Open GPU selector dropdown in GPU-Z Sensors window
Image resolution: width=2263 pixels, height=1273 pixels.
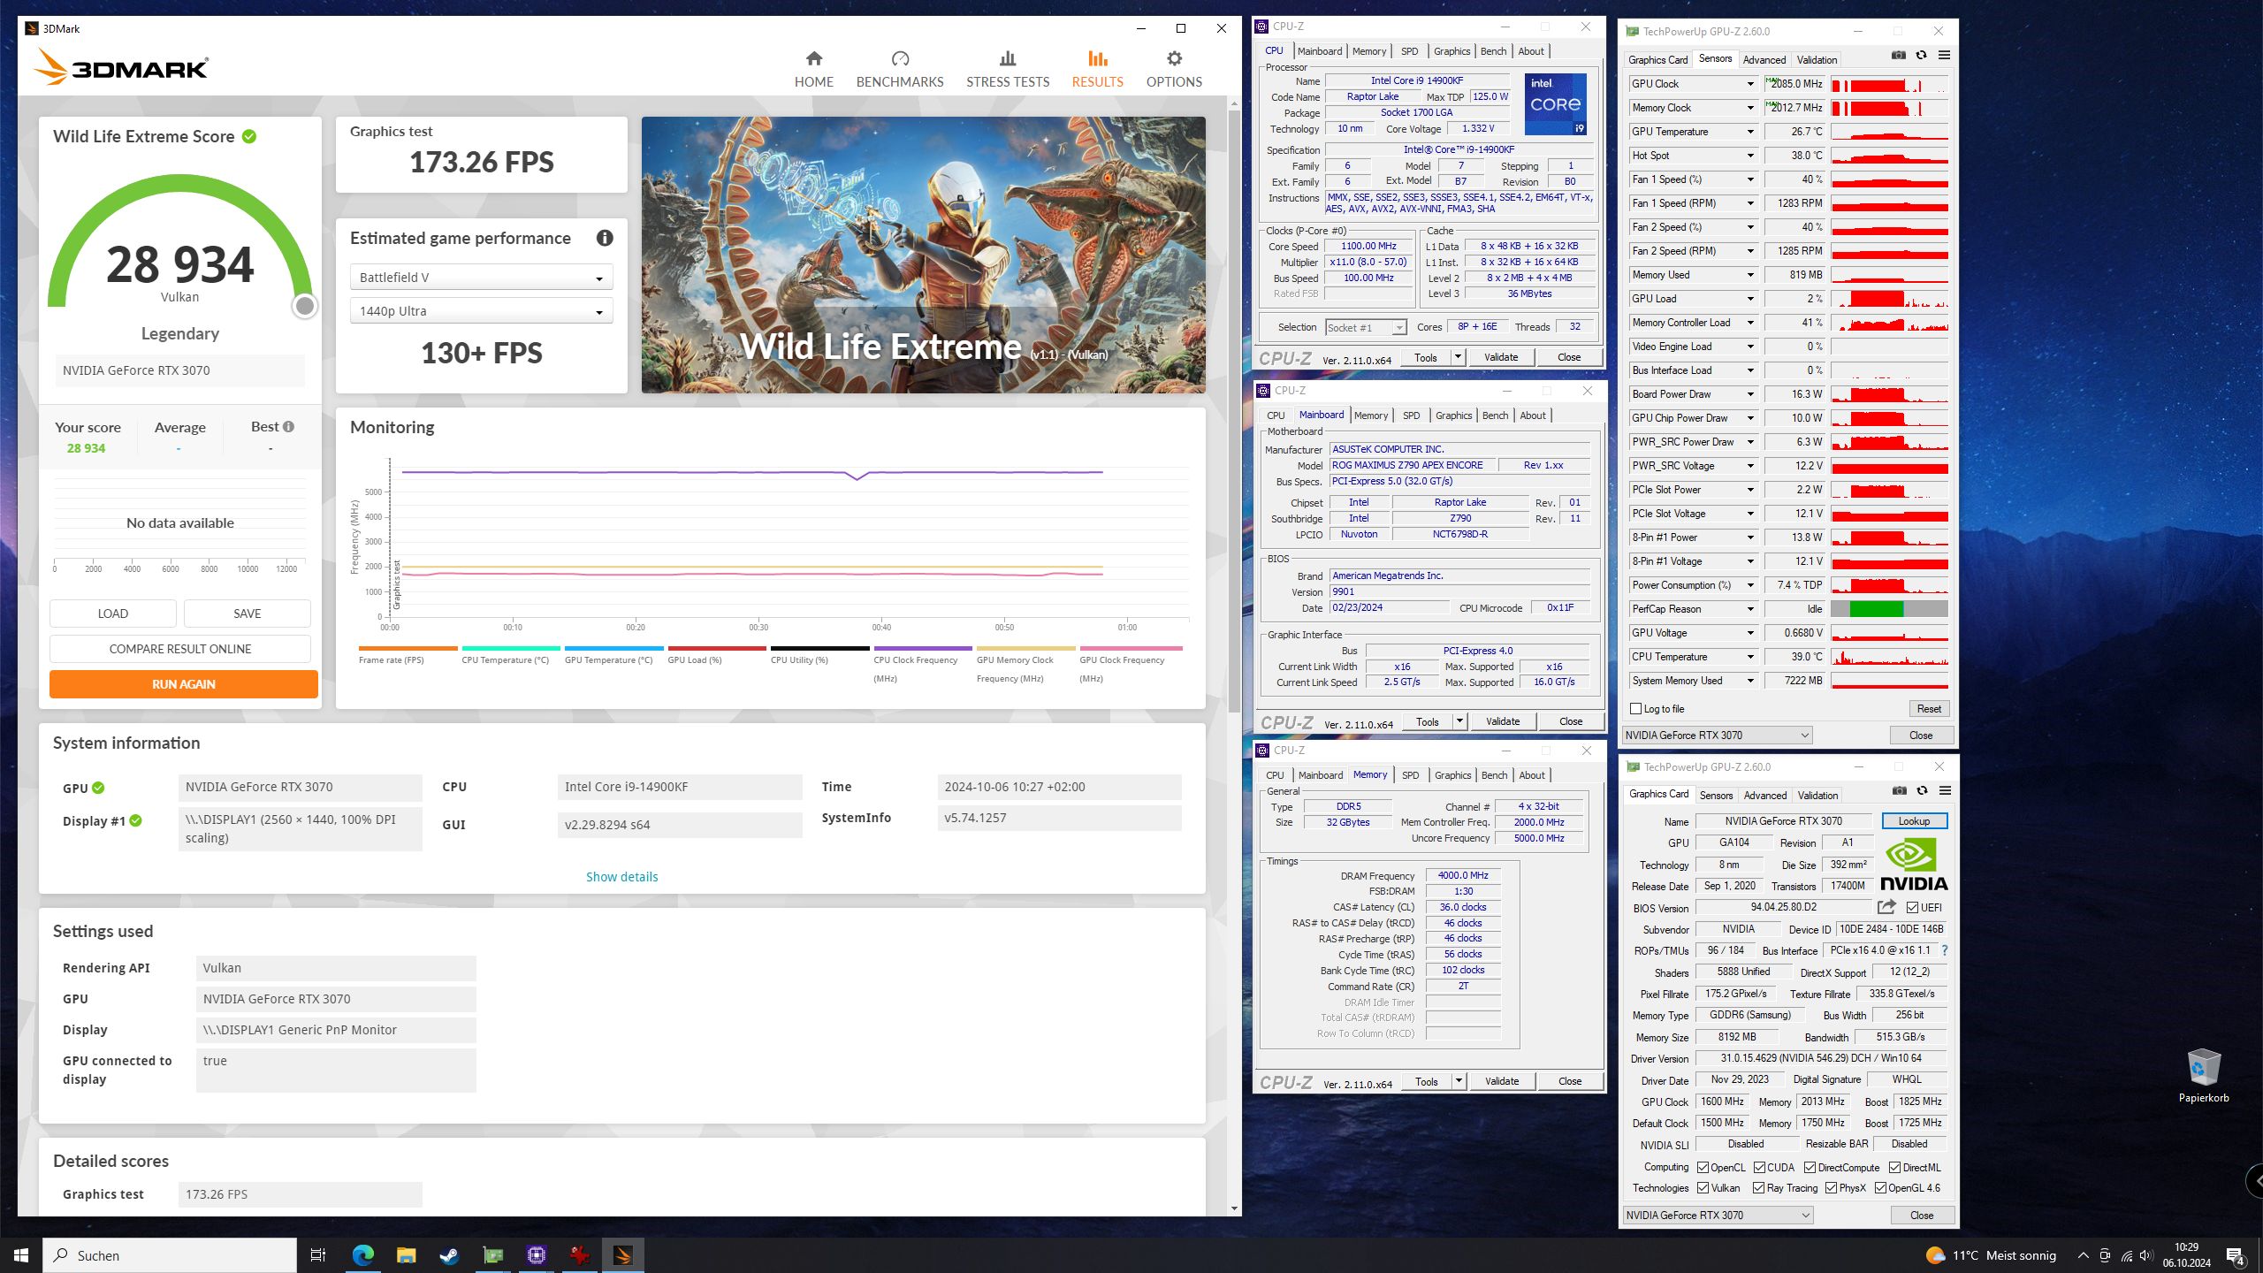pyautogui.click(x=1717, y=736)
